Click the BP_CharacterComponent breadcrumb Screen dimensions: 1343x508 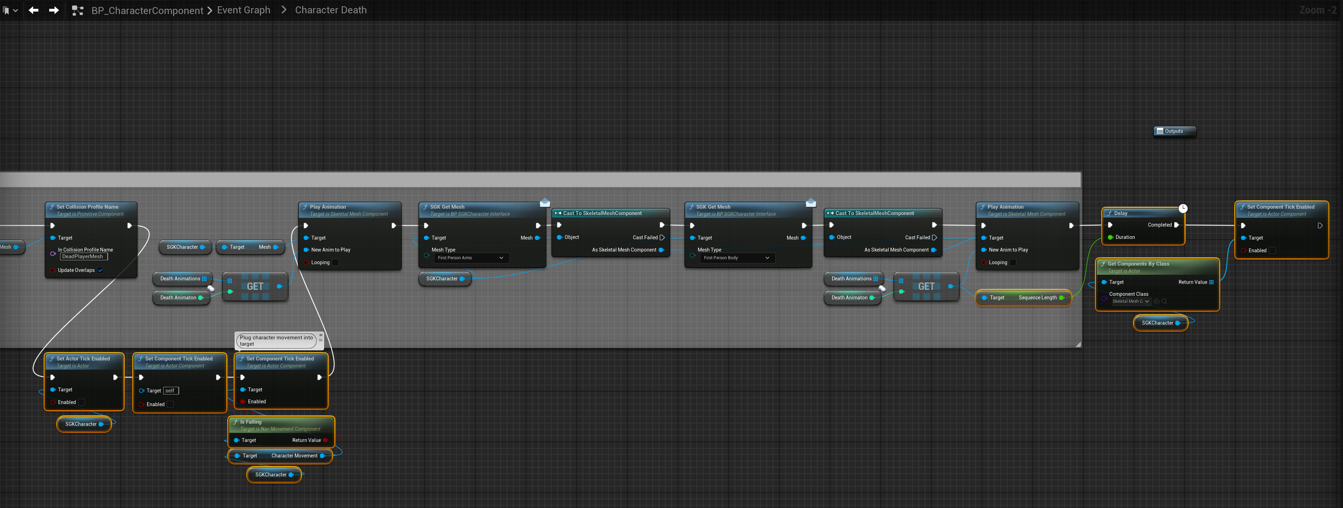tap(147, 11)
